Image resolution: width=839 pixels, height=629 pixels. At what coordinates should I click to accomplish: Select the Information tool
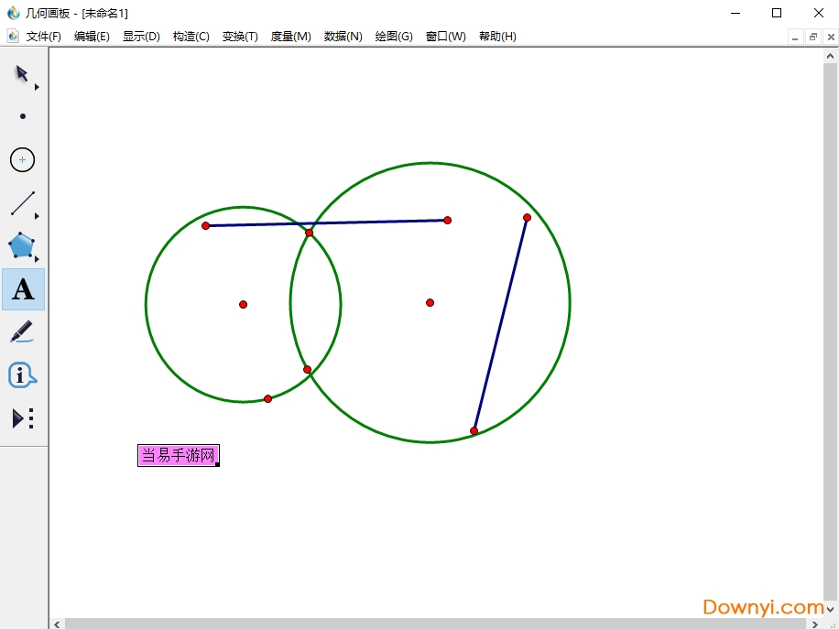[x=22, y=375]
